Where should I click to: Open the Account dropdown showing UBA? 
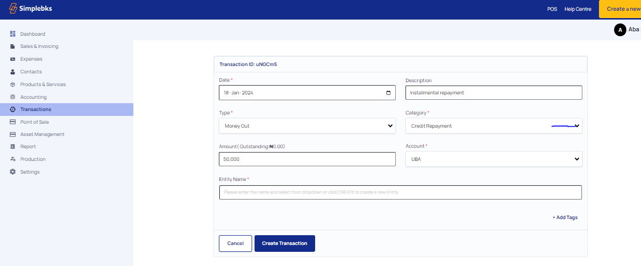pyautogui.click(x=494, y=159)
